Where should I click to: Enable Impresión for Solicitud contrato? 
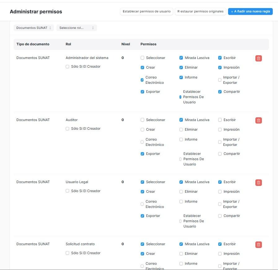pyautogui.click(x=220, y=254)
